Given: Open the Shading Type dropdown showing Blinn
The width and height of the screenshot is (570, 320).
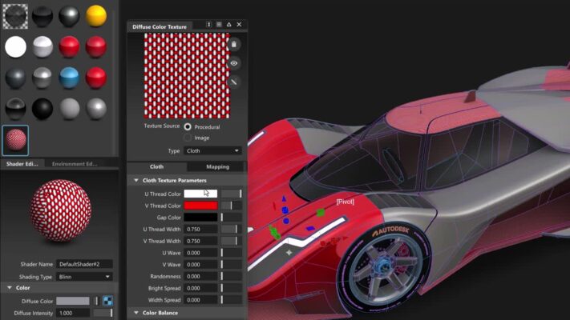Looking at the screenshot, I should coord(84,277).
